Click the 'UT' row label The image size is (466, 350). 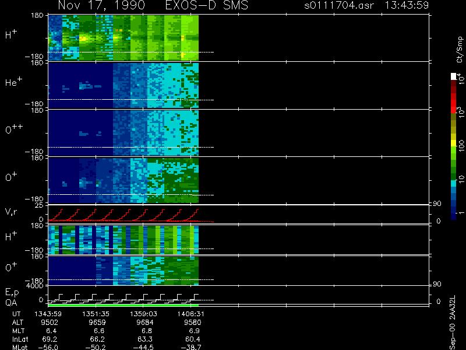[16, 314]
